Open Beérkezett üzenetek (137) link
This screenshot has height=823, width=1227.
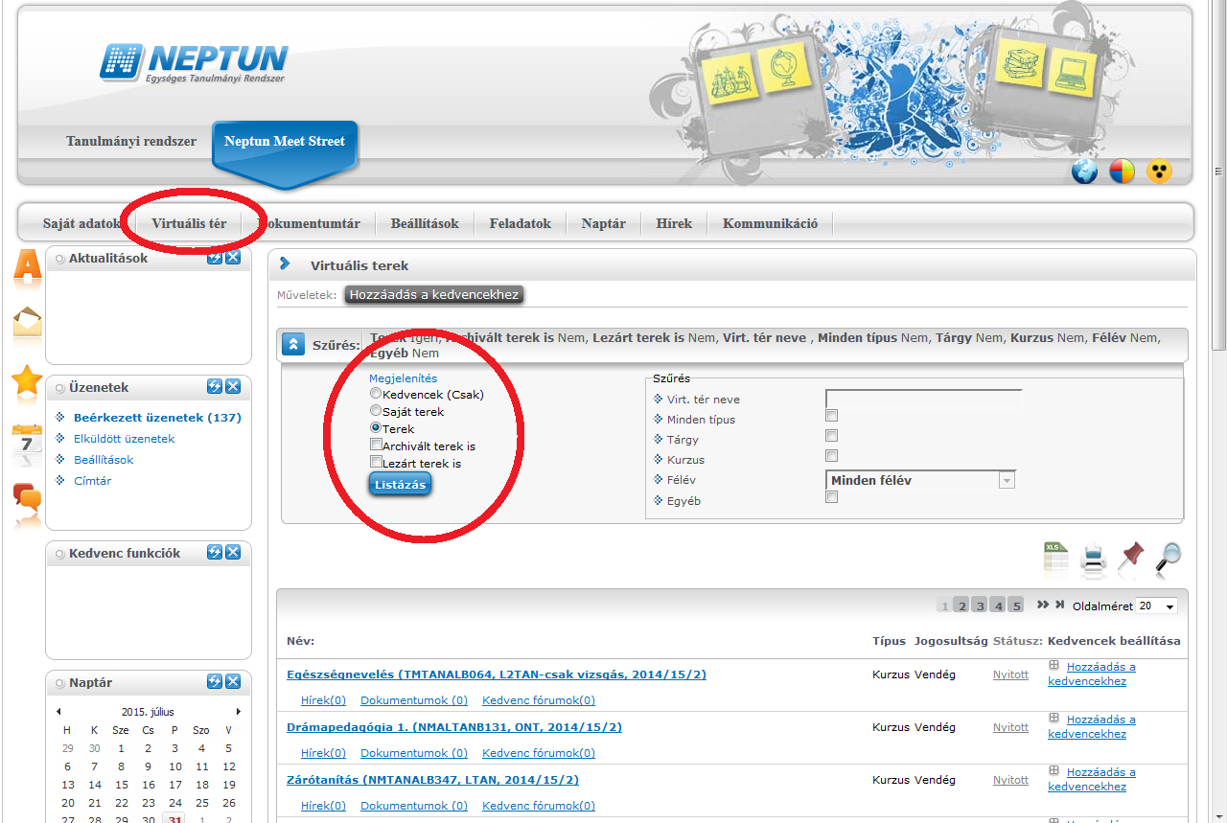pos(157,418)
